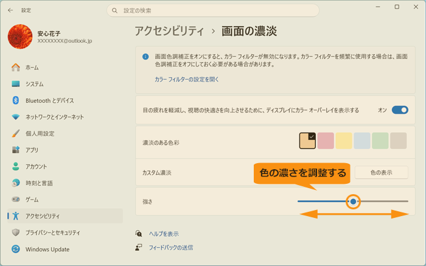
Task: Select the light blue tint swatch
Action: [362, 141]
